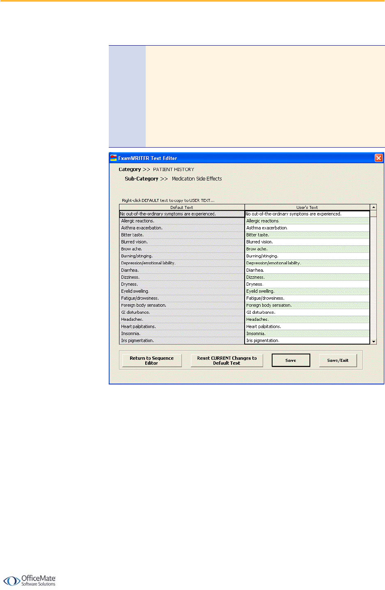Select user text 'Heart palpitations.'
The width and height of the screenshot is (385, 590).
pyautogui.click(x=307, y=326)
